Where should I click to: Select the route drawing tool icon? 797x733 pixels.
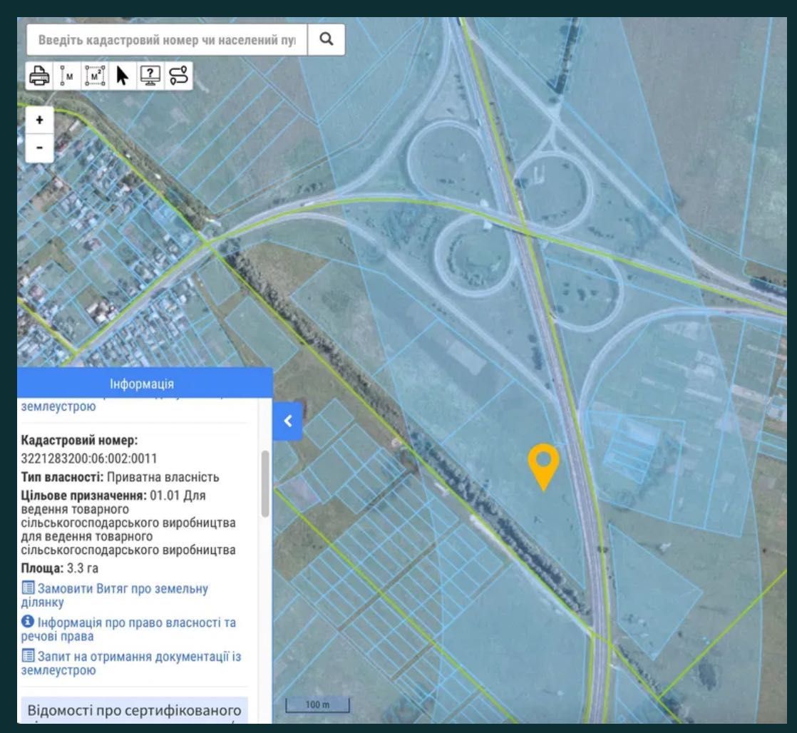tap(178, 76)
